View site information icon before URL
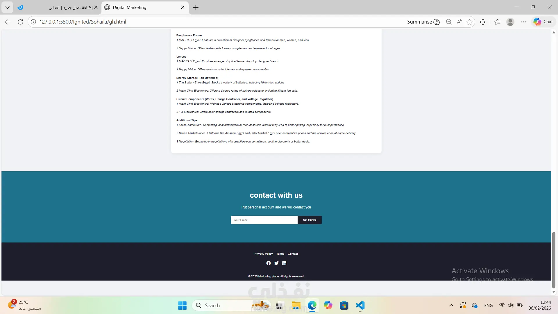The height and width of the screenshot is (314, 558). 33,22
